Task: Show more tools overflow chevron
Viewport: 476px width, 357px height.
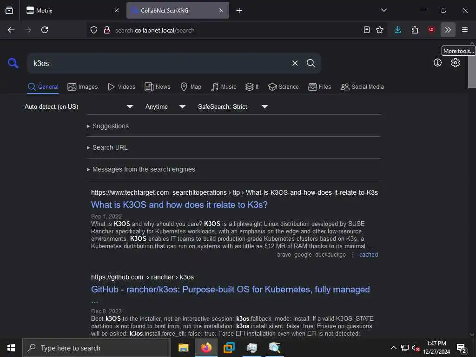Action: pos(448,30)
